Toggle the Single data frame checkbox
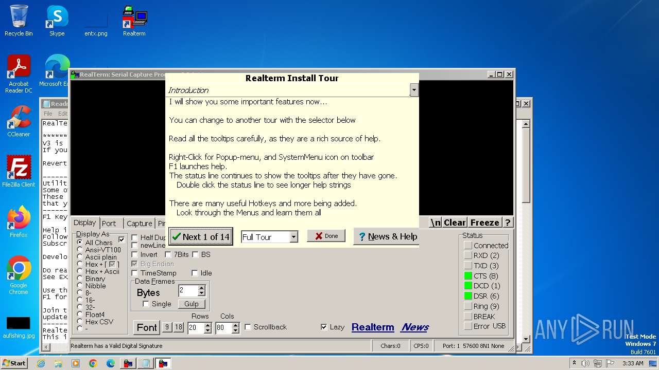 146,304
